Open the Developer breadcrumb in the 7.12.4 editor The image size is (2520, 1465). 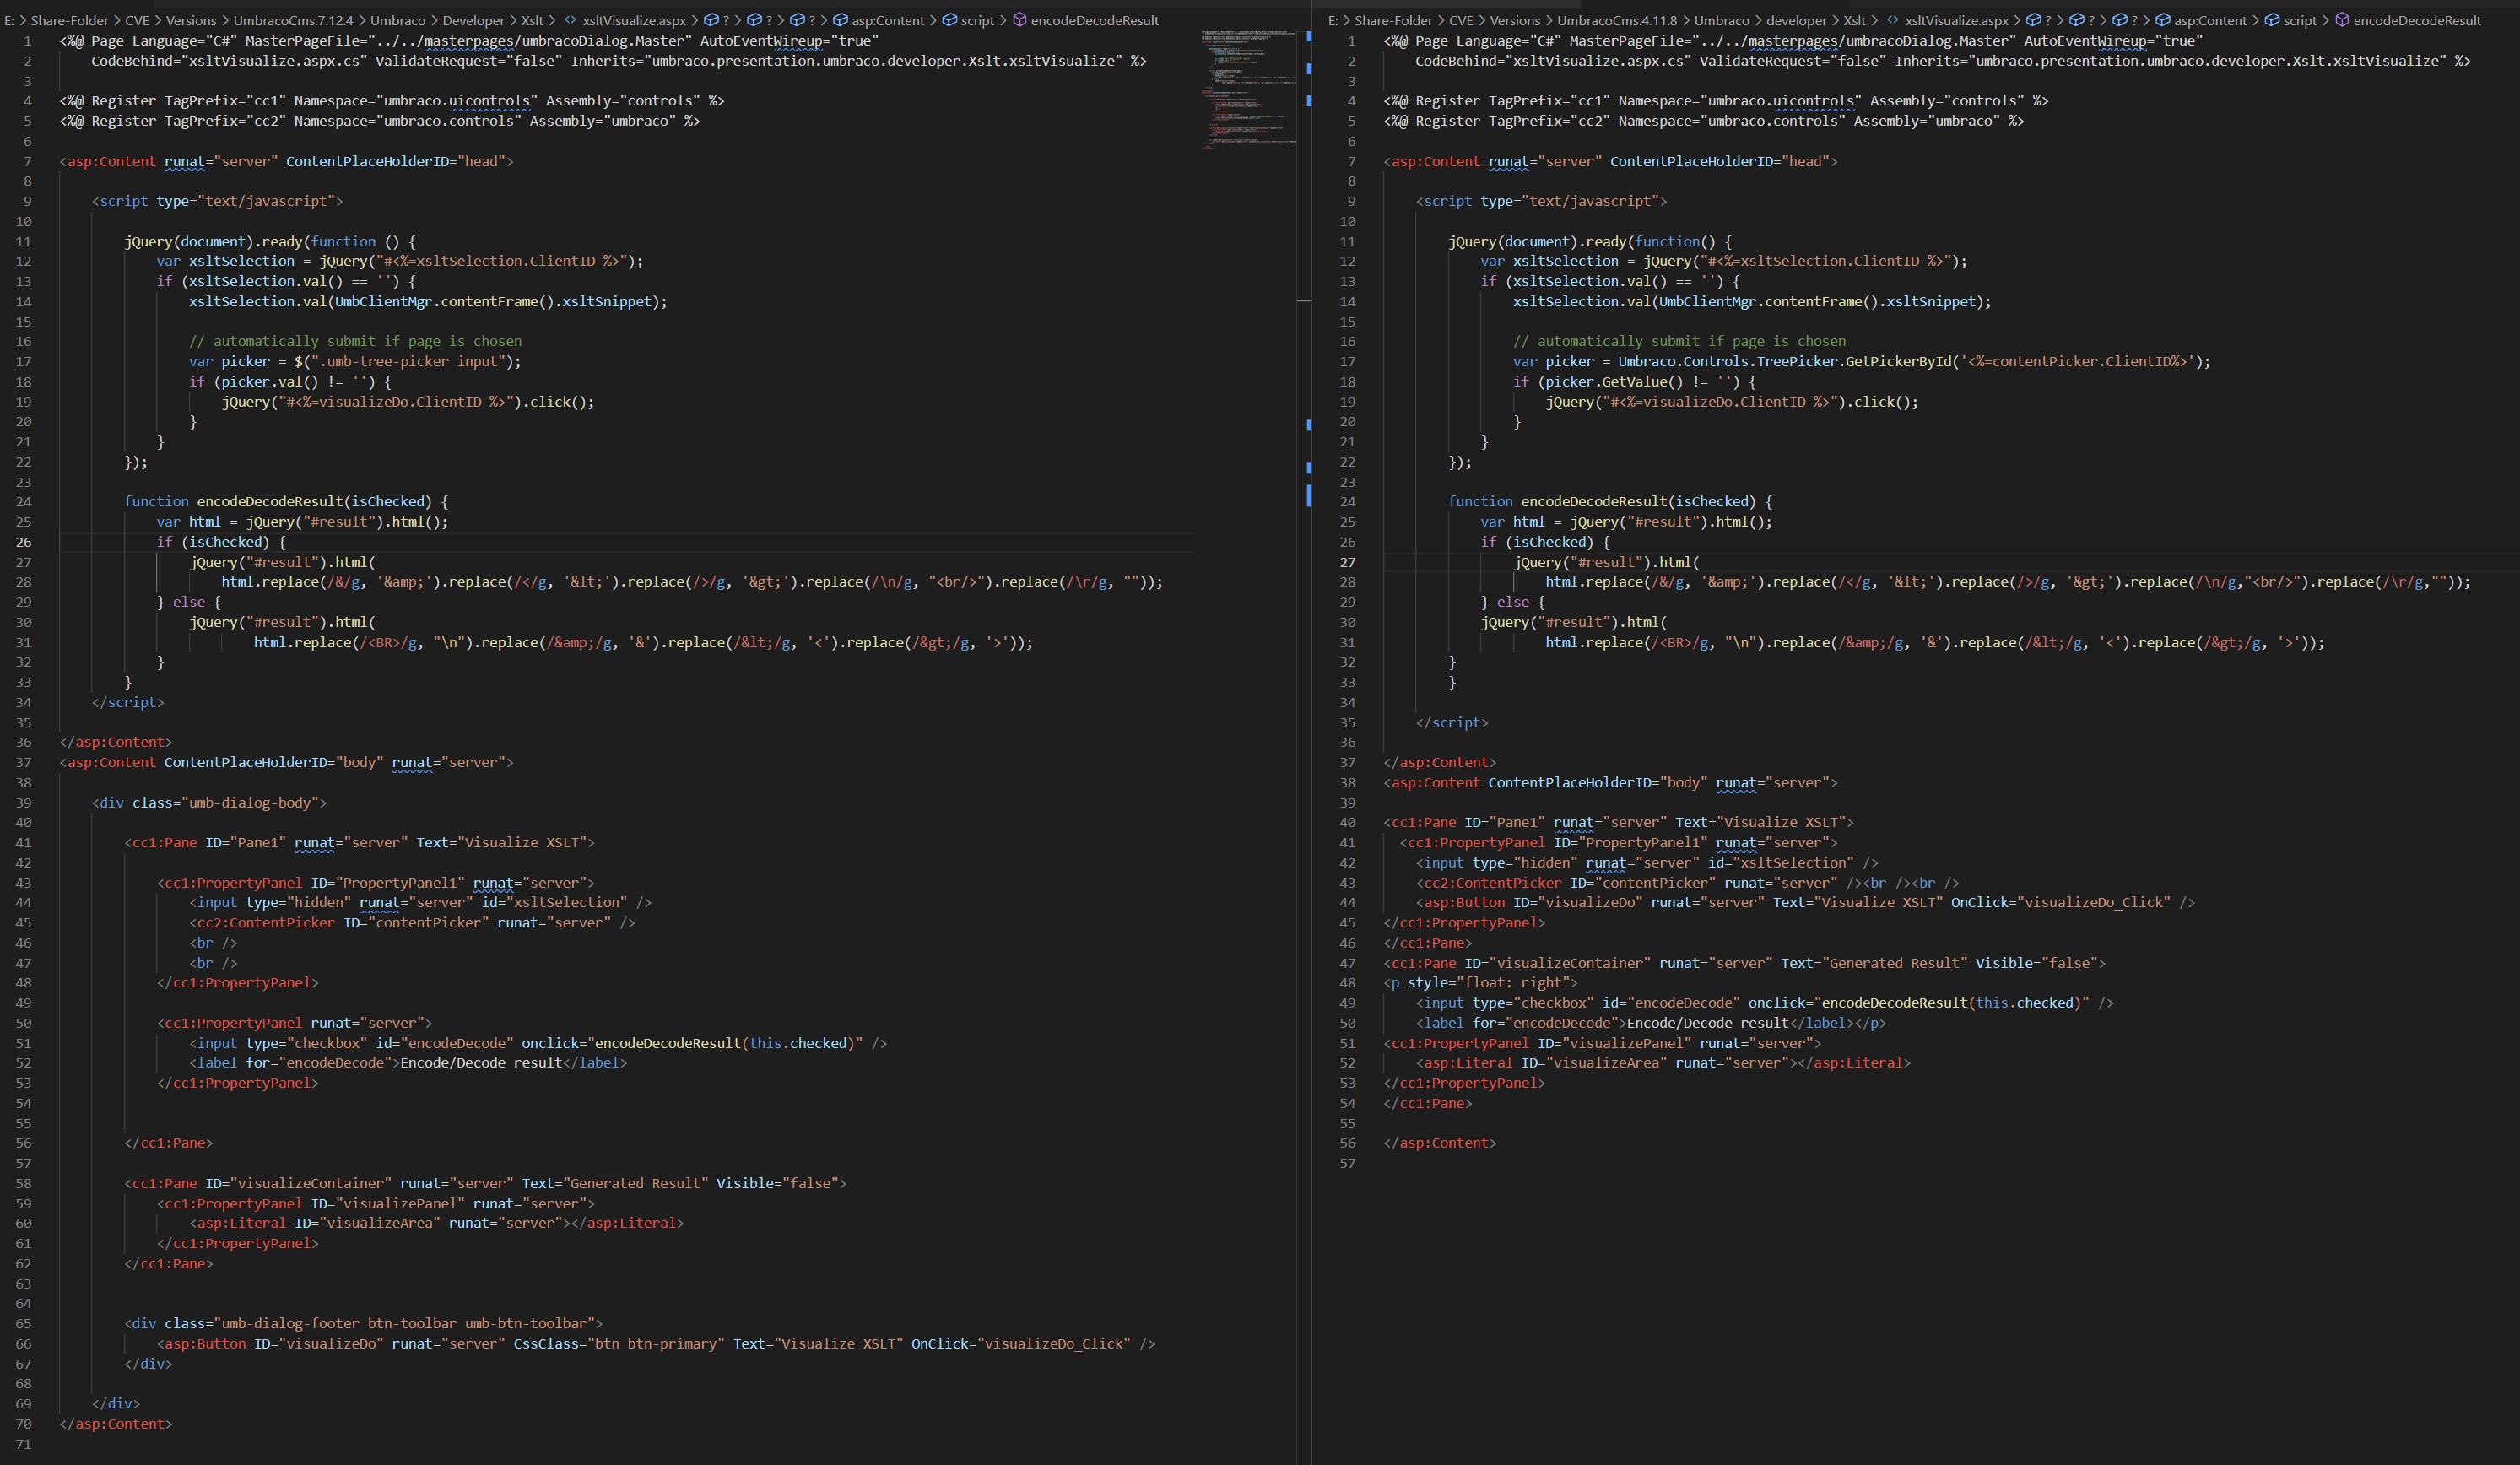click(x=474, y=20)
